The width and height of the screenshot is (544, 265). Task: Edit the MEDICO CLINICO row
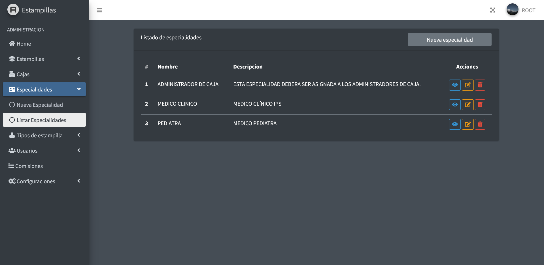pyautogui.click(x=467, y=105)
